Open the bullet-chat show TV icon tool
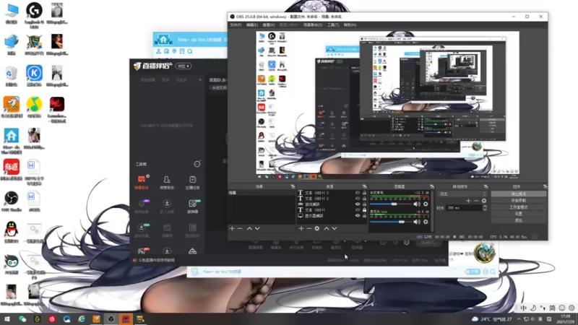The height and width of the screenshot is (325, 578). click(167, 230)
